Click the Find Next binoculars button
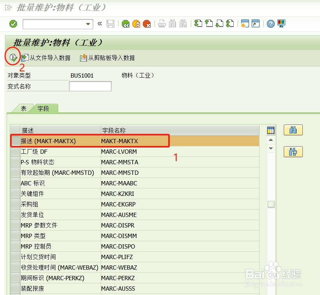The height and width of the screenshot is (295, 320). [293, 151]
